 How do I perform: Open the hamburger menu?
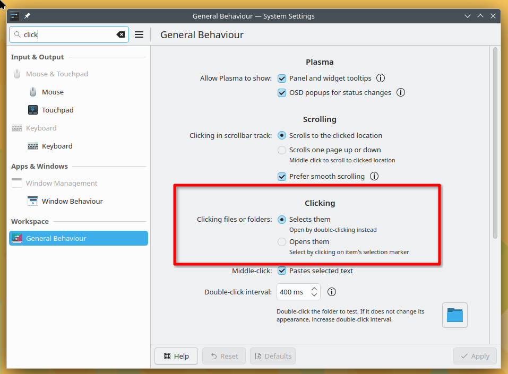(139, 34)
